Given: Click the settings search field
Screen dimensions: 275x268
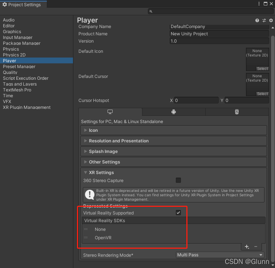Looking at the screenshot, I should [x=211, y=11].
